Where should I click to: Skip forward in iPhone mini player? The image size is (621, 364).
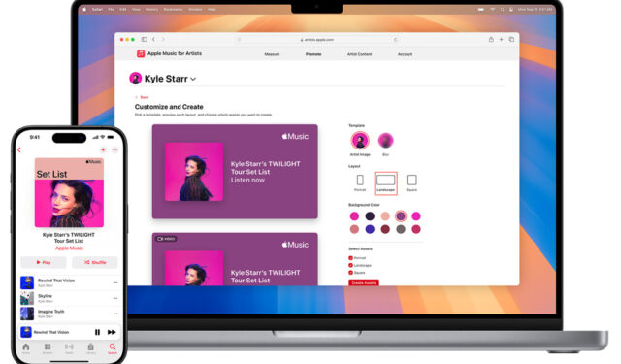pyautogui.click(x=112, y=332)
